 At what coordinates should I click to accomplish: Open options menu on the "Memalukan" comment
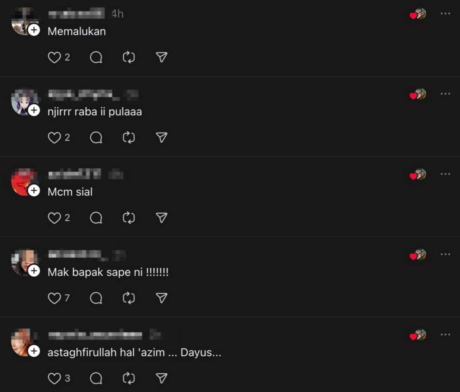pyautogui.click(x=445, y=13)
